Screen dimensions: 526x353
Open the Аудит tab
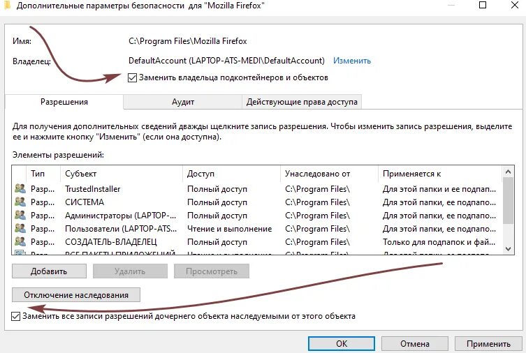point(183,102)
